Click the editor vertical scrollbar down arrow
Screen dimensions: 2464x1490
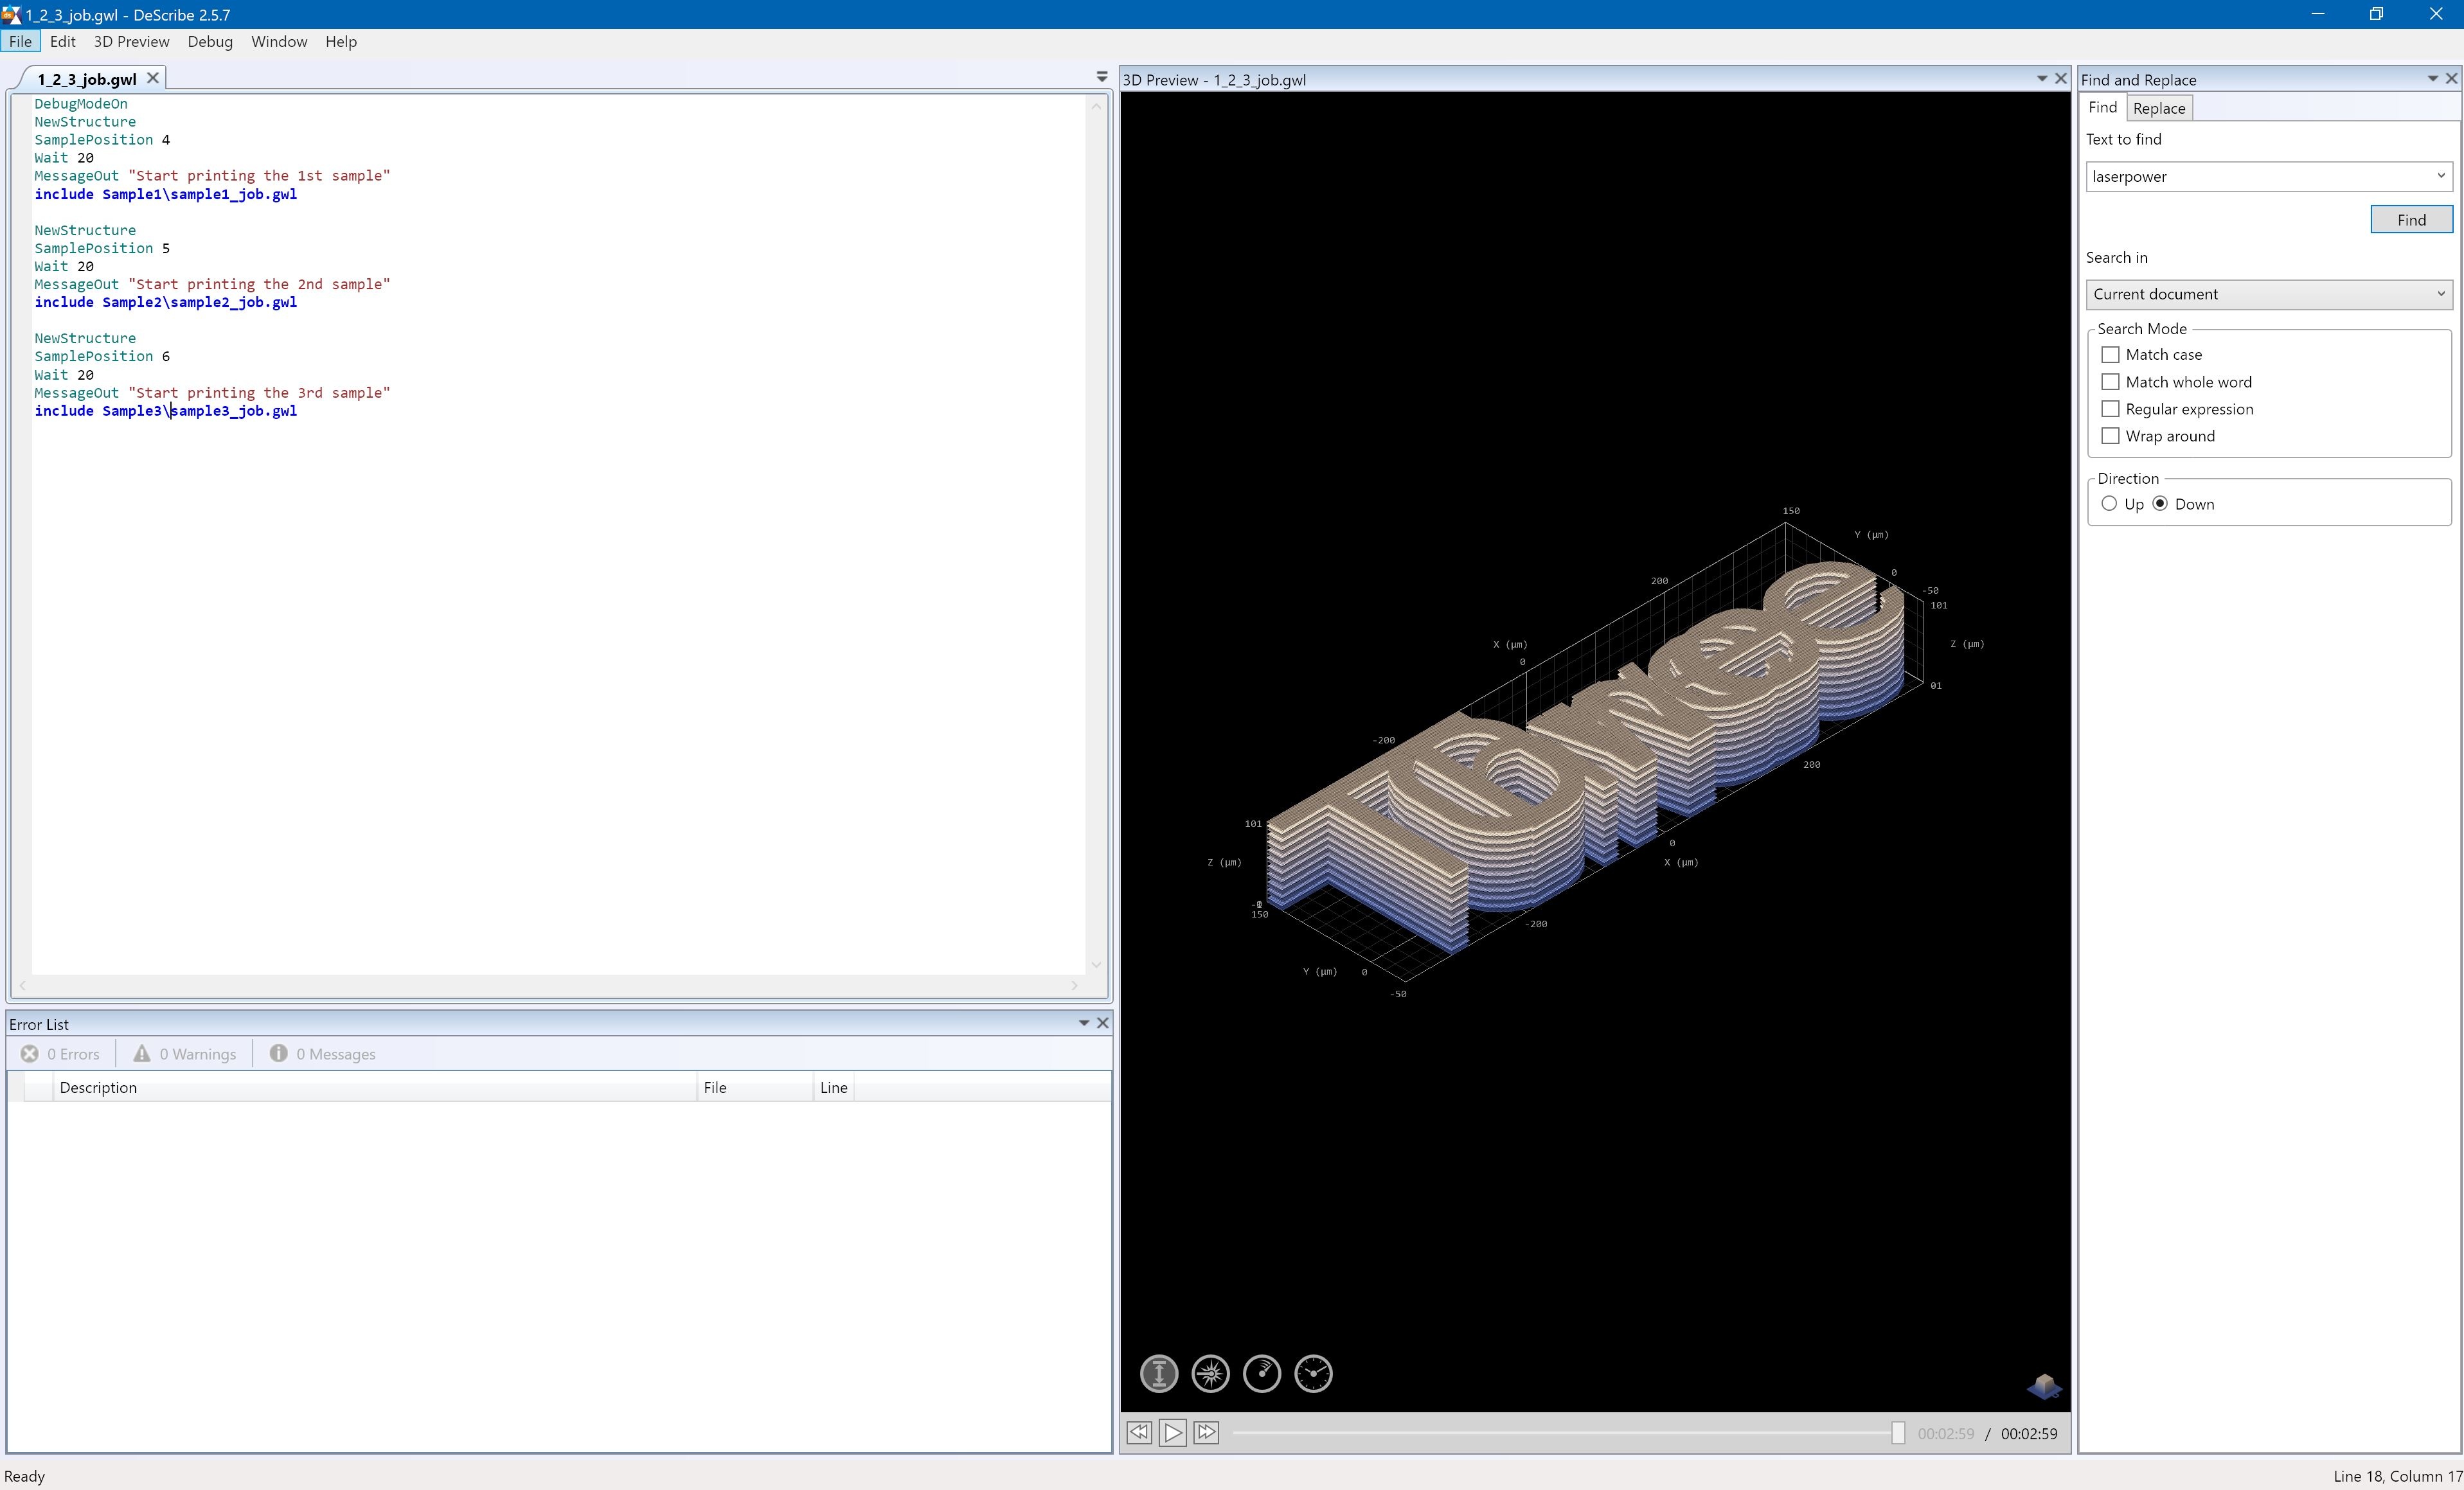[1096, 965]
